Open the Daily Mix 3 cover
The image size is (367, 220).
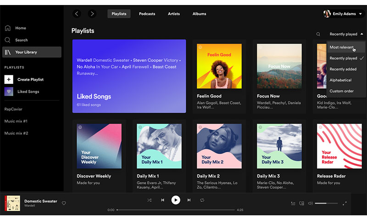tap(279, 146)
